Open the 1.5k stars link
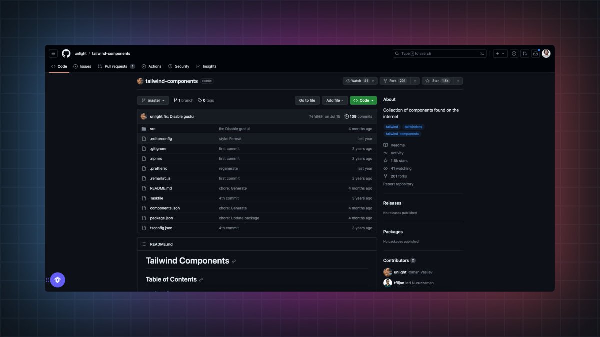This screenshot has height=337, width=600. [x=395, y=161]
